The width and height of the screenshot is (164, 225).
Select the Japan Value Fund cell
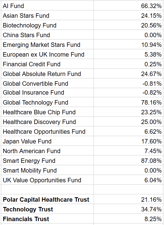click(47, 141)
